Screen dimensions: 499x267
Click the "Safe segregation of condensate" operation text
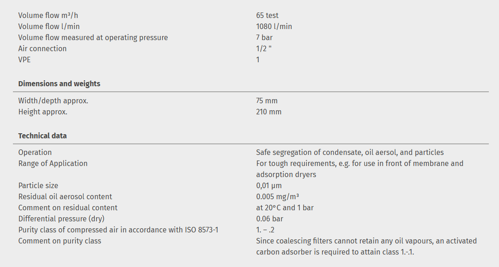350,152
